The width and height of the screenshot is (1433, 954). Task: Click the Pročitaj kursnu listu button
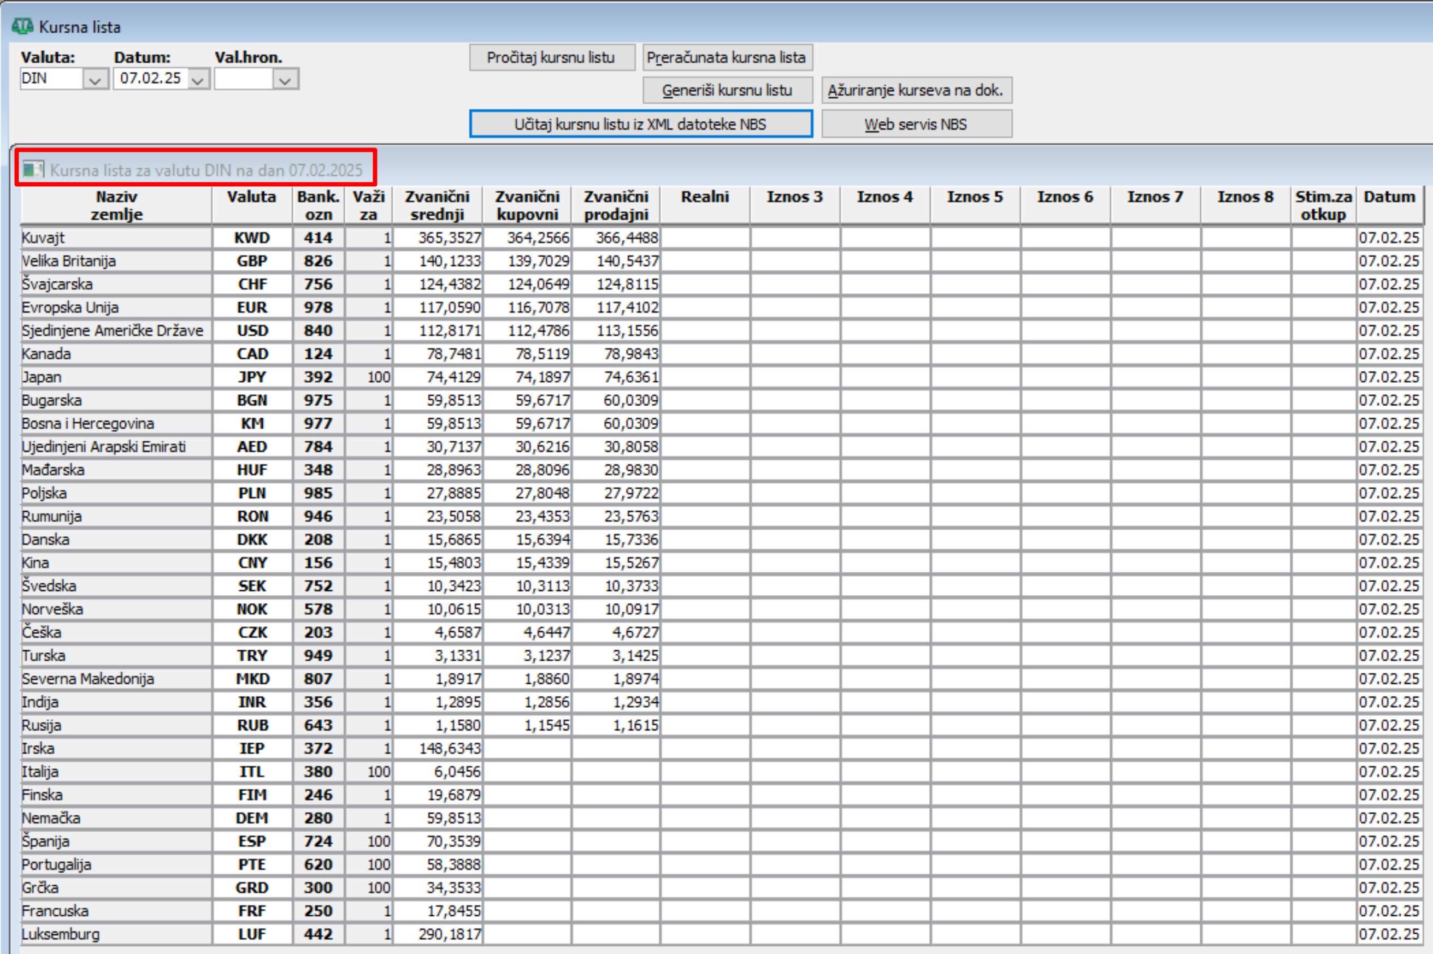552,57
